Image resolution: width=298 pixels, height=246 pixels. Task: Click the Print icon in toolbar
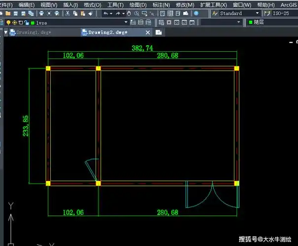pyautogui.click(x=41, y=13)
